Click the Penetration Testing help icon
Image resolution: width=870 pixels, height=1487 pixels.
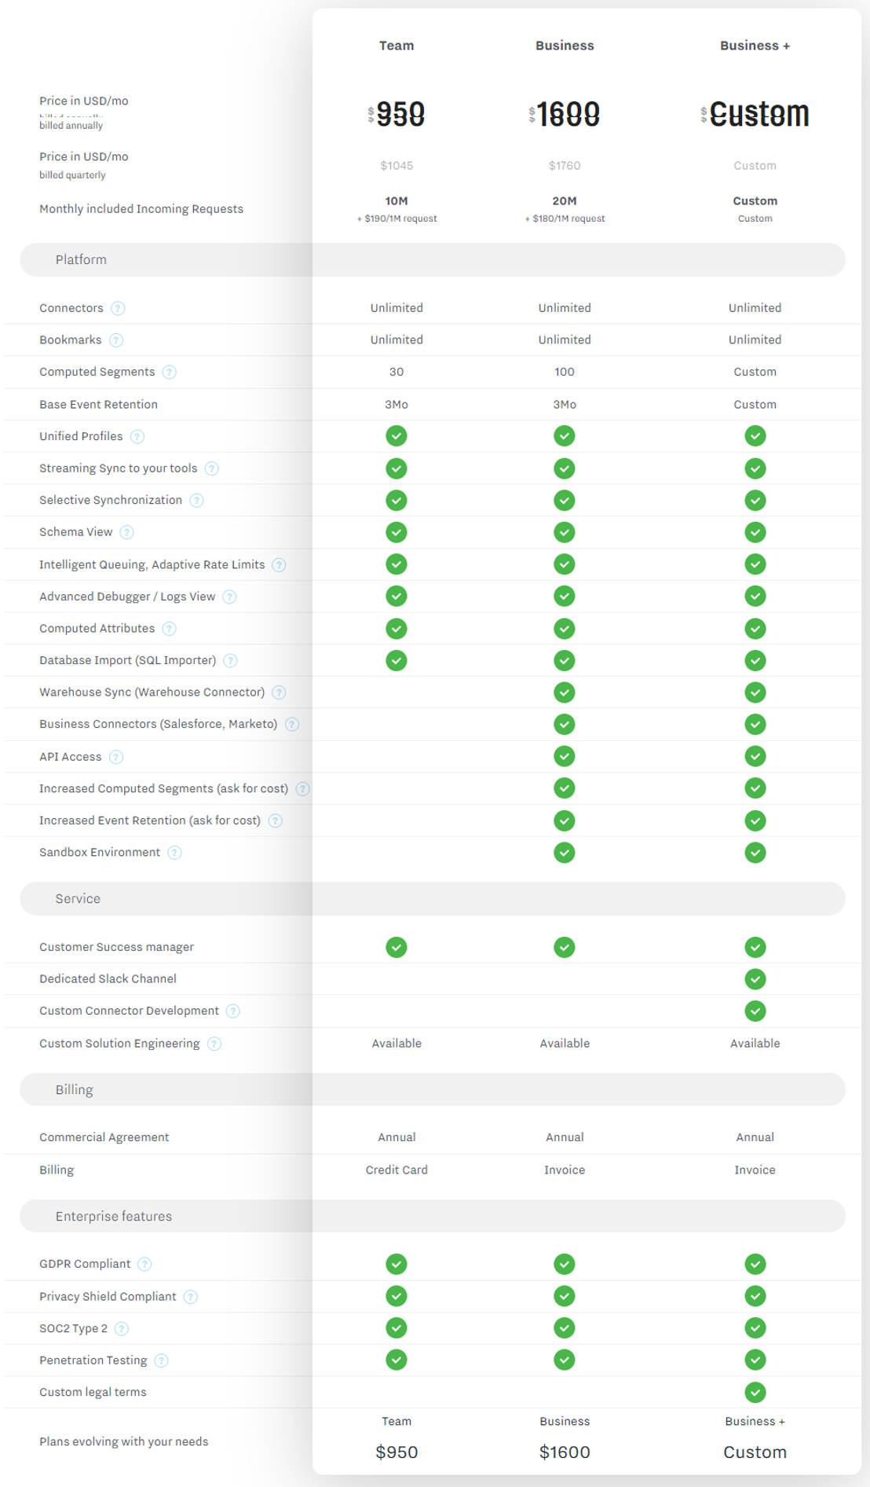[x=161, y=1360]
